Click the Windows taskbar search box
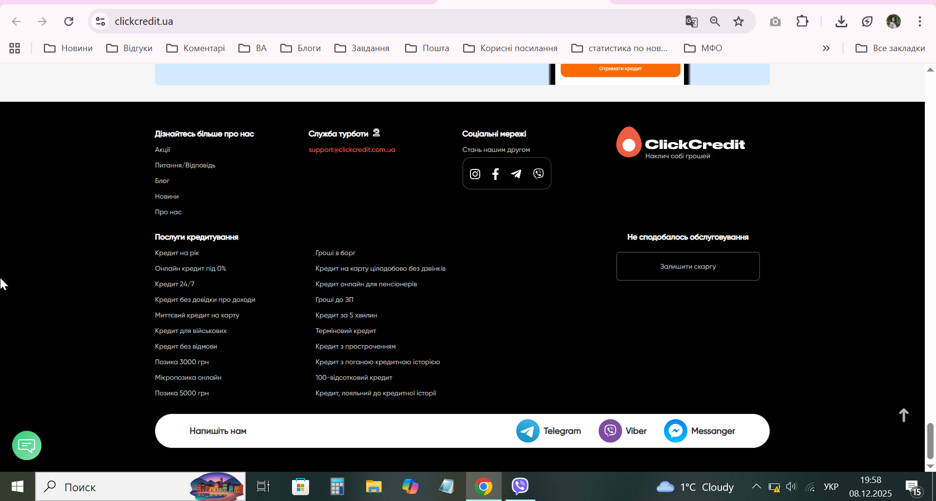Image resolution: width=936 pixels, height=501 pixels. tap(140, 487)
